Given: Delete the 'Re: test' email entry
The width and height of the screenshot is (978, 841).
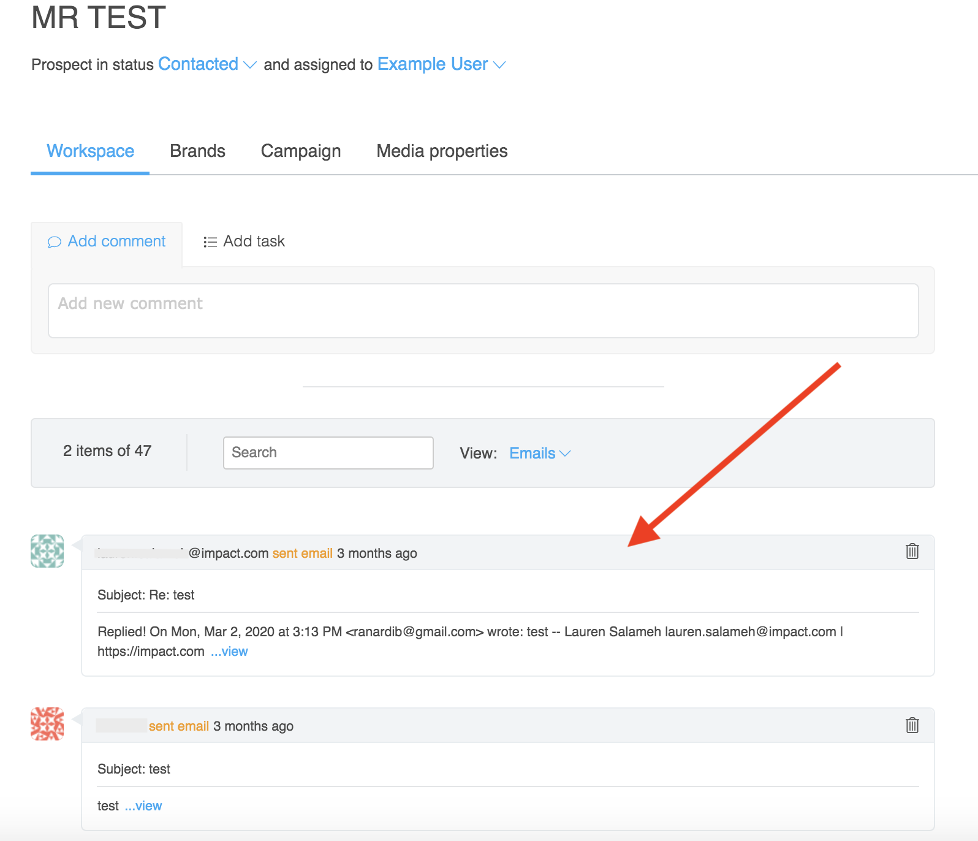Looking at the screenshot, I should coord(912,551).
